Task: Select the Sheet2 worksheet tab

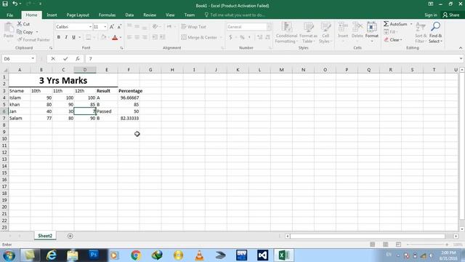Action: (45, 236)
